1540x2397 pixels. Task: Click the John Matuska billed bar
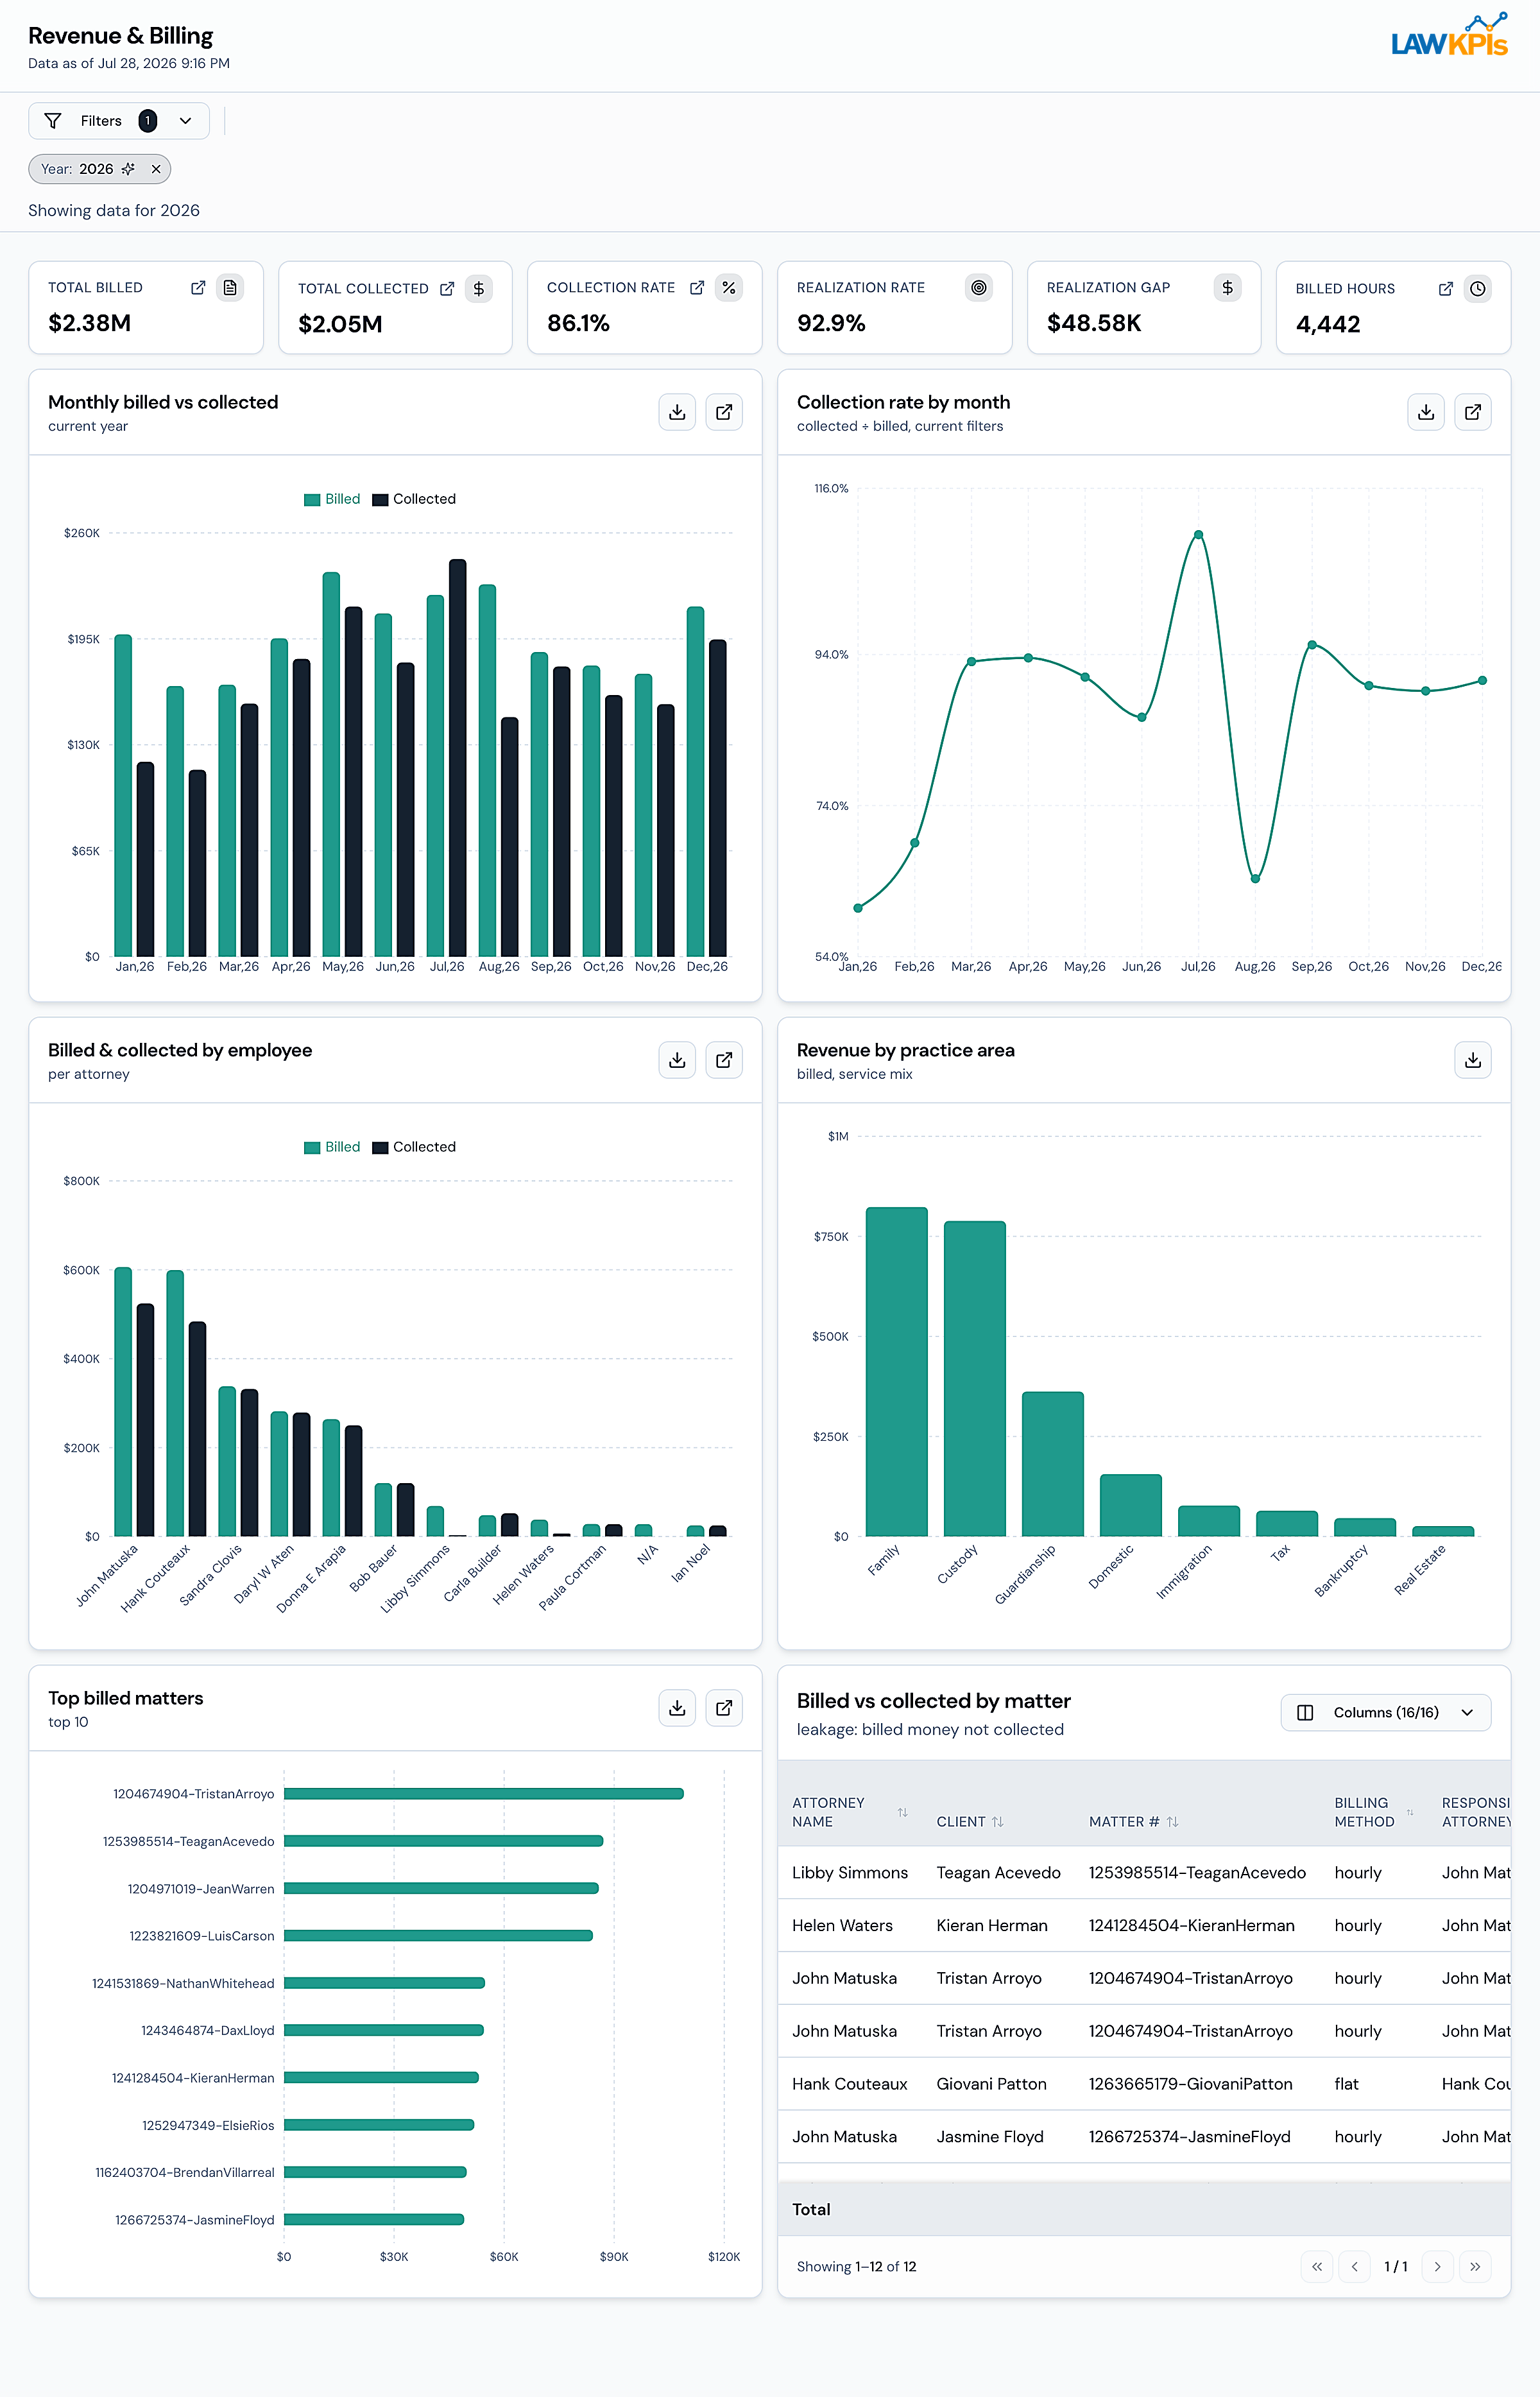tap(123, 1402)
